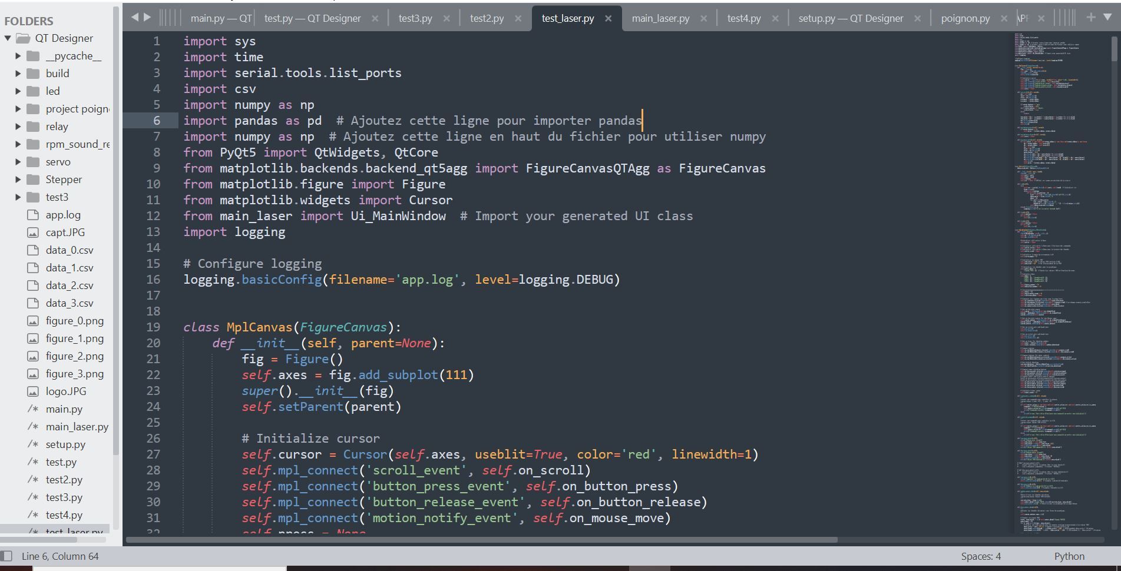Switch to poignon.py tab
1121x571 pixels.
tap(965, 18)
